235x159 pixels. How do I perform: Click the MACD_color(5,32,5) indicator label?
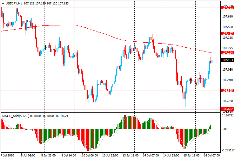[16, 116]
